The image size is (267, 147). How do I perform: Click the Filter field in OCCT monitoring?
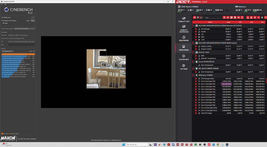[x=213, y=17]
